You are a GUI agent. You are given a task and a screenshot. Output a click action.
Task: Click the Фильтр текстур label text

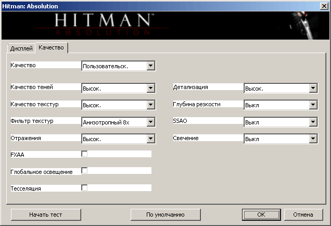(x=32, y=121)
